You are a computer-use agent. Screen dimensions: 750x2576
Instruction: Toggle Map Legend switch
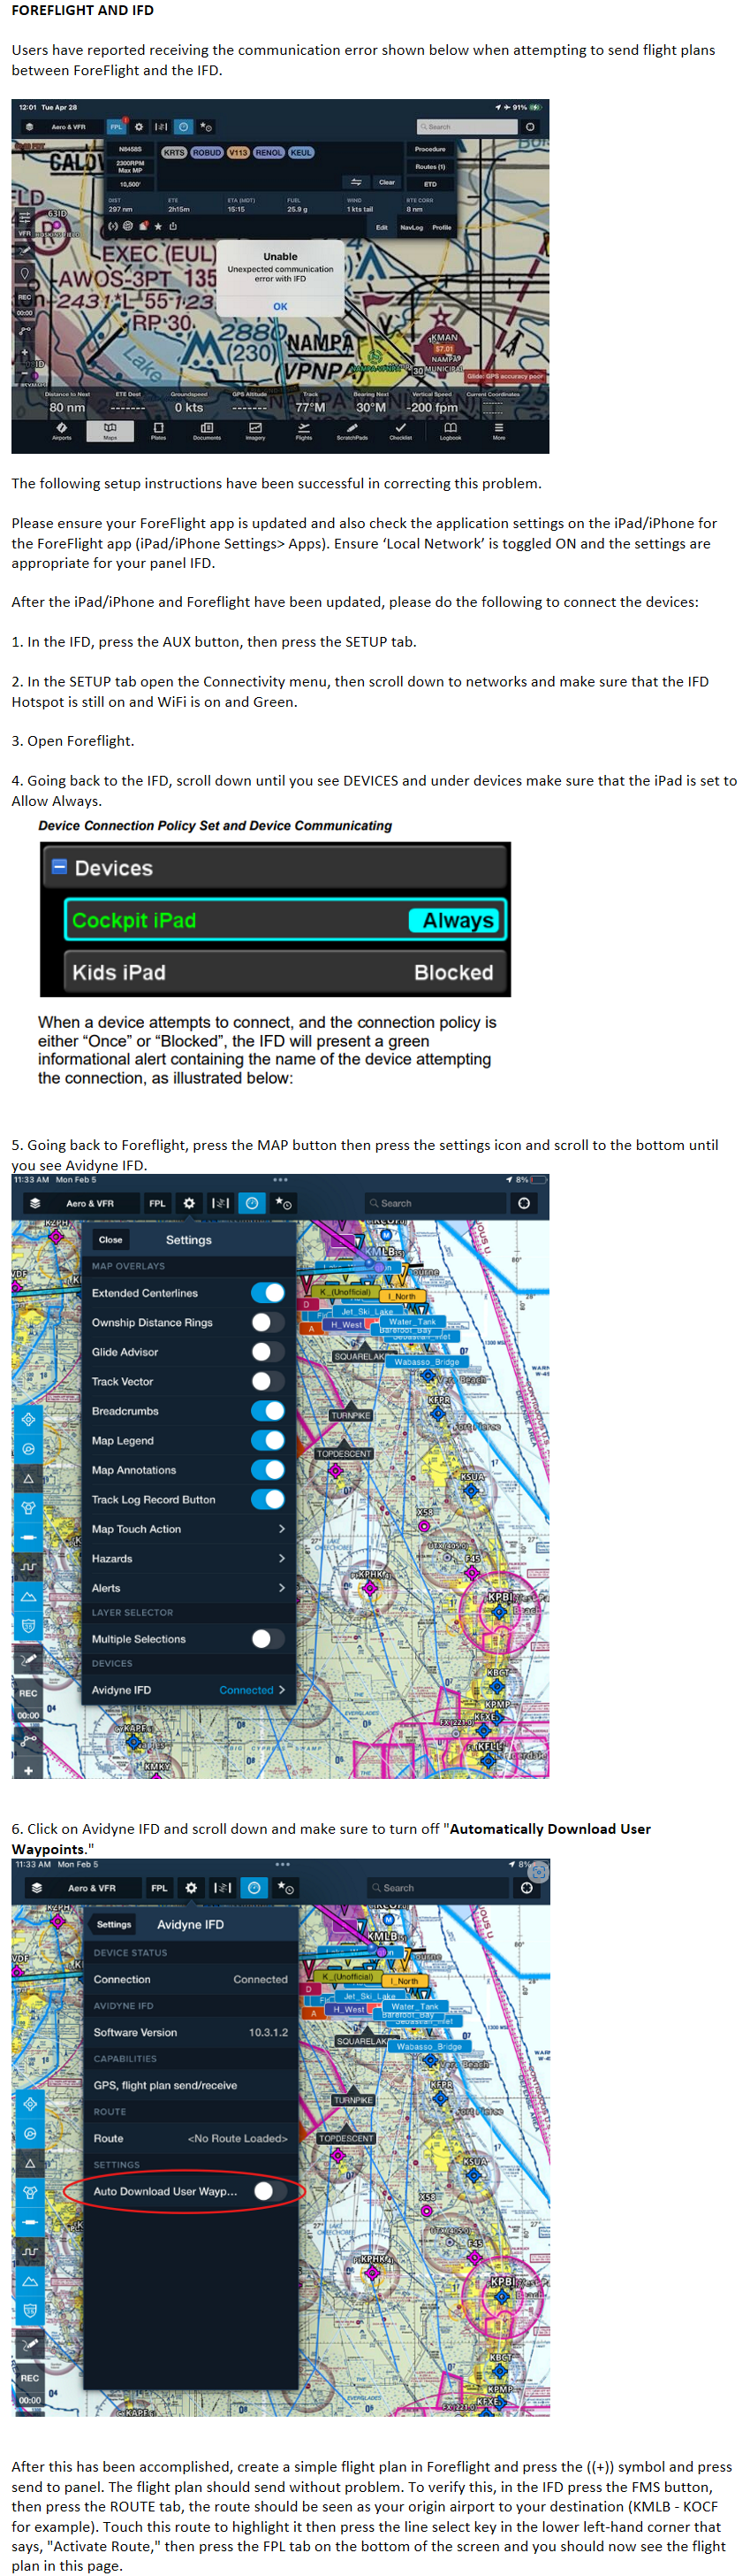pyautogui.click(x=268, y=1440)
